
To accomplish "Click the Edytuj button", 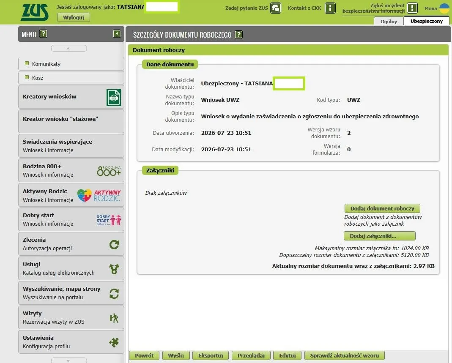I will tap(288, 355).
